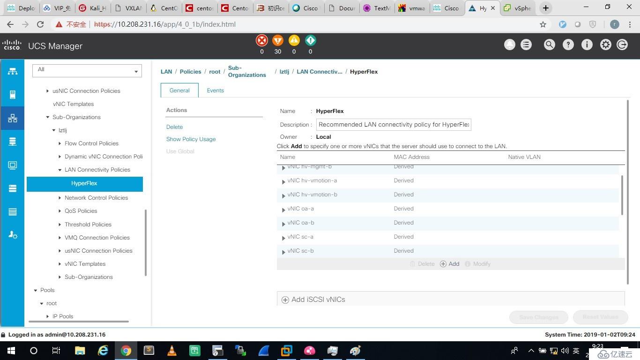View major faults orange icon showing 30
640x360 pixels.
tap(278, 40)
